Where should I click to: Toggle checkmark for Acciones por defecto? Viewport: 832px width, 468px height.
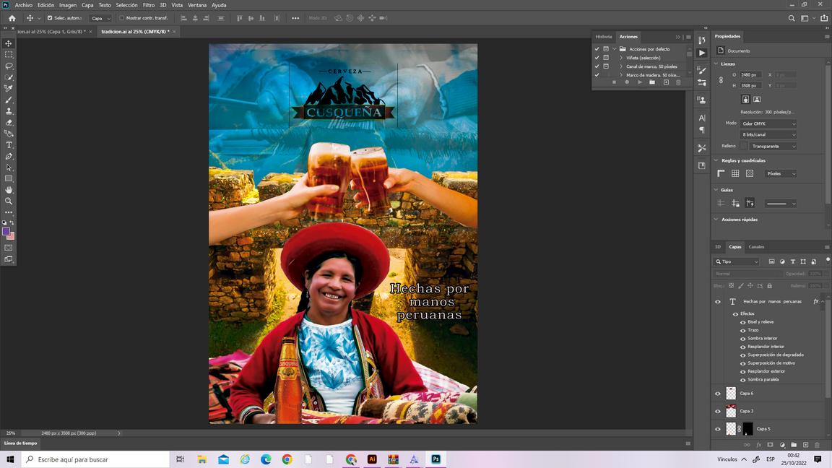click(x=597, y=49)
